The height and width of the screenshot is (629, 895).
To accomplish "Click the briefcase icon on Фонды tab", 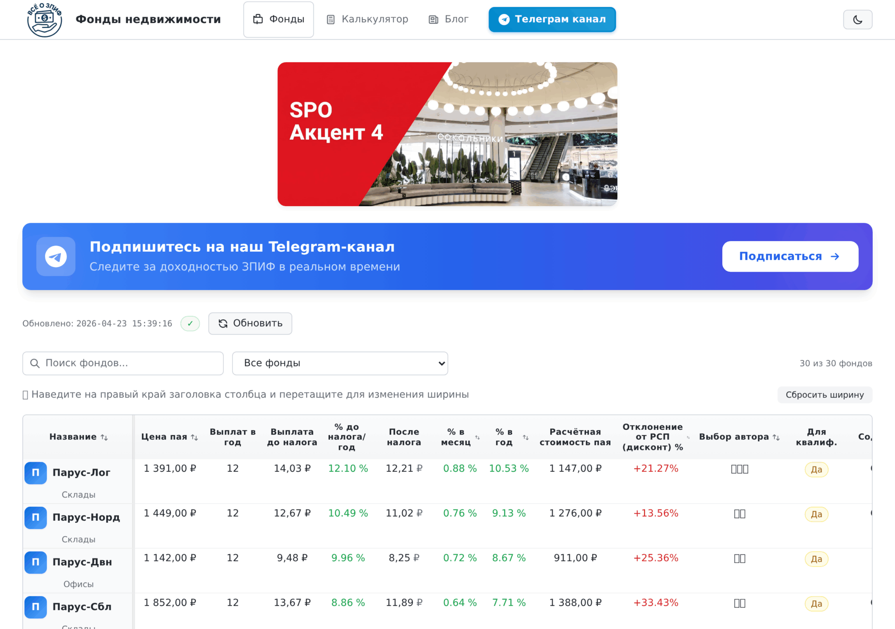I will pyautogui.click(x=258, y=19).
